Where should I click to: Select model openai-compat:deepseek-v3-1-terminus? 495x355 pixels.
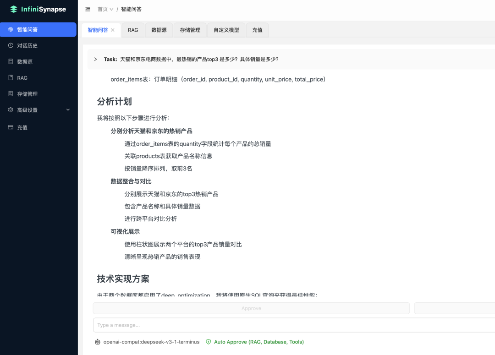click(x=152, y=342)
